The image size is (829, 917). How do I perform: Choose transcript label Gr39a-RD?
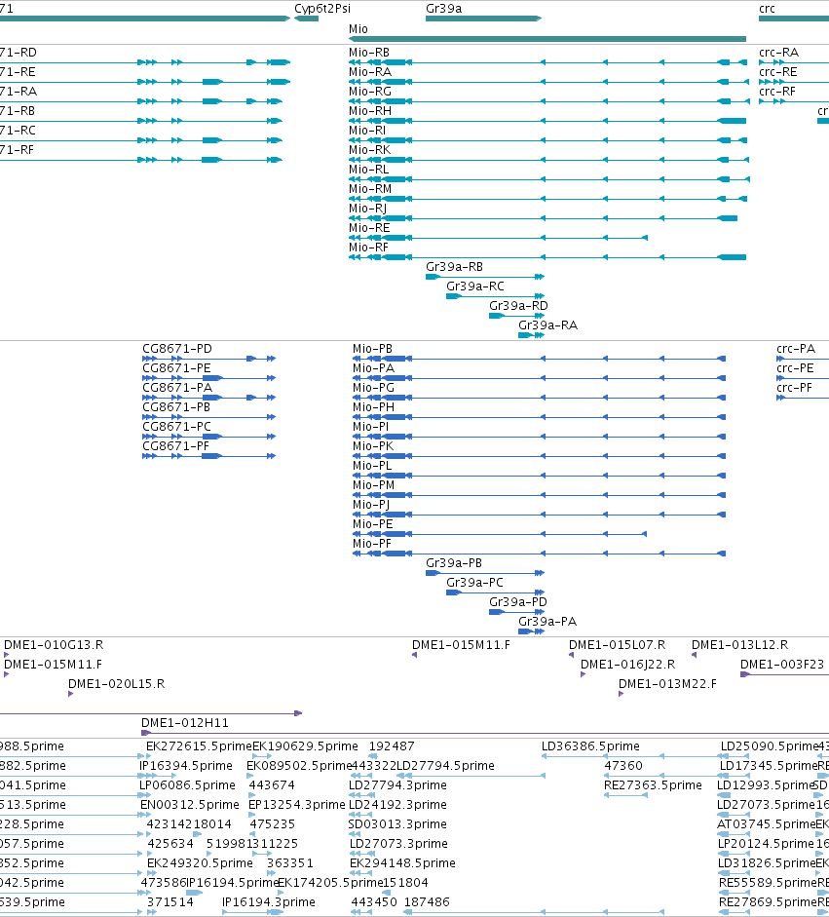pos(518,305)
